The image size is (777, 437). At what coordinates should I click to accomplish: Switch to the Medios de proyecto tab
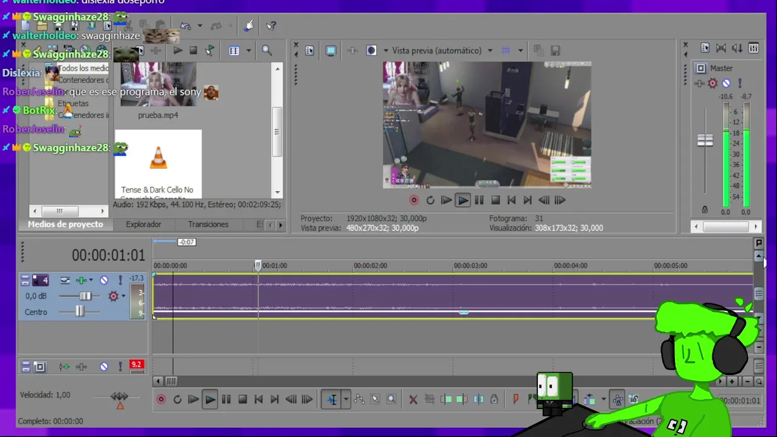click(66, 225)
